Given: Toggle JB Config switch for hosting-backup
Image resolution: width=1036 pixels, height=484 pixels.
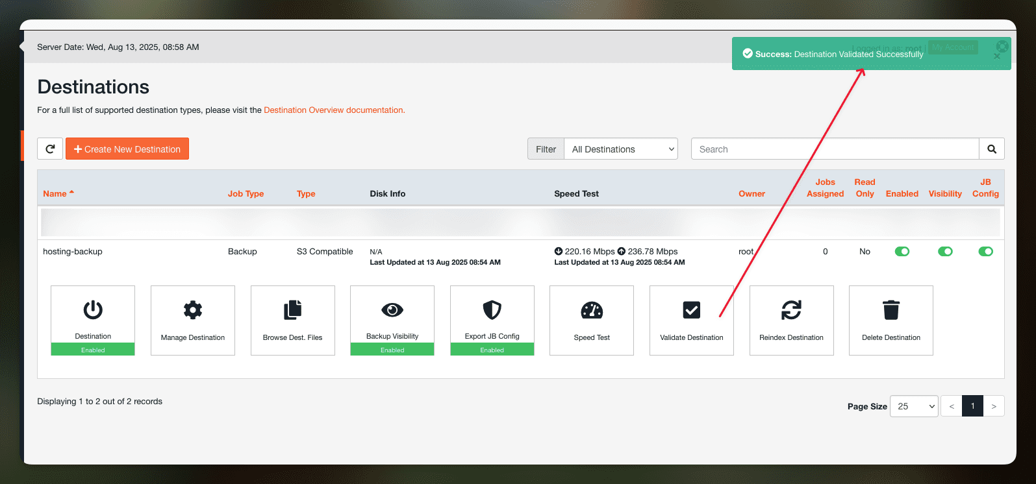Looking at the screenshot, I should tap(985, 251).
